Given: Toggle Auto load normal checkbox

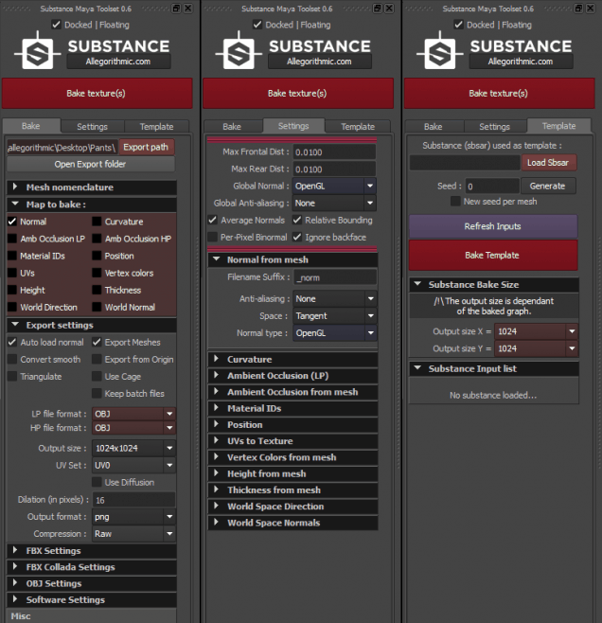Looking at the screenshot, I should point(12,342).
